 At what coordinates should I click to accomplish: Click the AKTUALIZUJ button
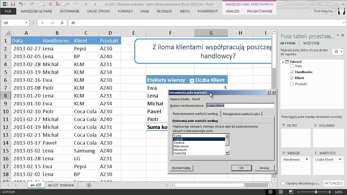click(x=333, y=183)
